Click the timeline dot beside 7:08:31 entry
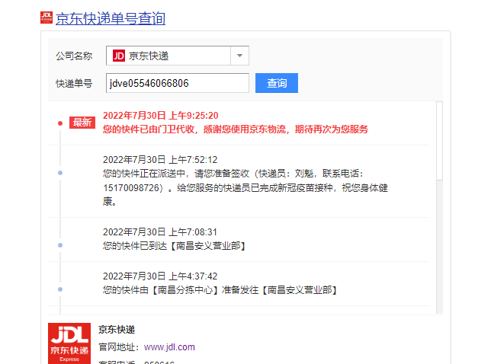This screenshot has height=364, width=491. 60,245
